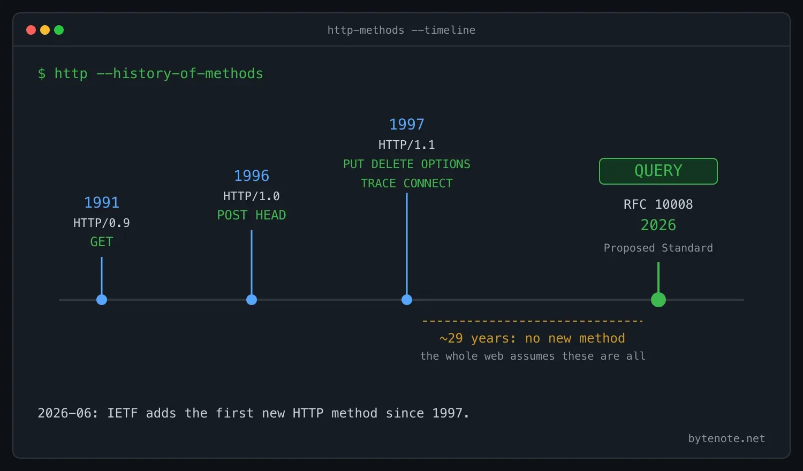Click the yellow minimize window button
Viewport: 803px width, 471px height.
pos(45,30)
